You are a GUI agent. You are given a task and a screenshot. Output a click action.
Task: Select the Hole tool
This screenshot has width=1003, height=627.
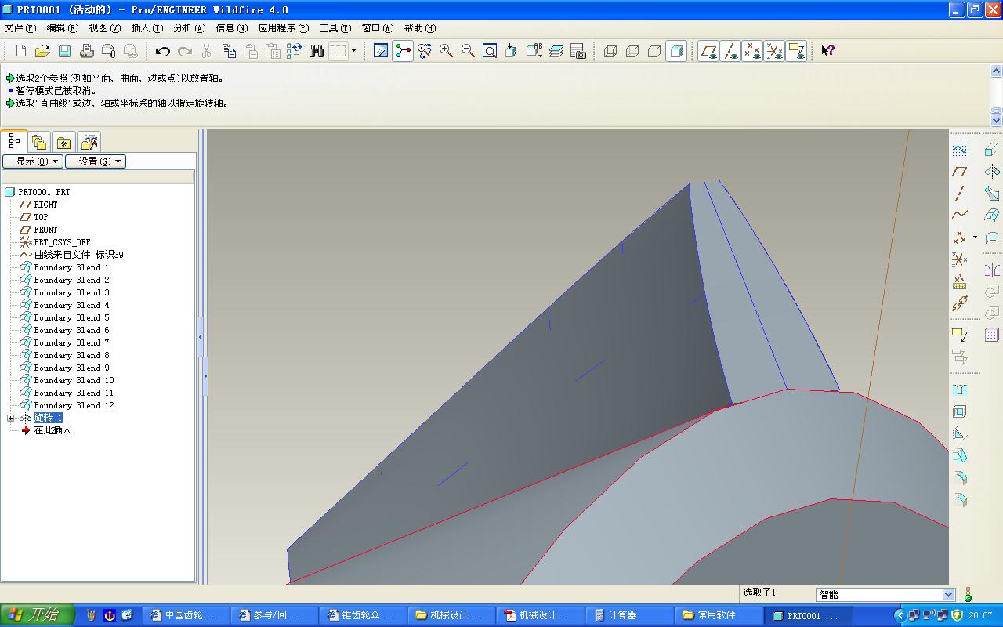pos(959,390)
